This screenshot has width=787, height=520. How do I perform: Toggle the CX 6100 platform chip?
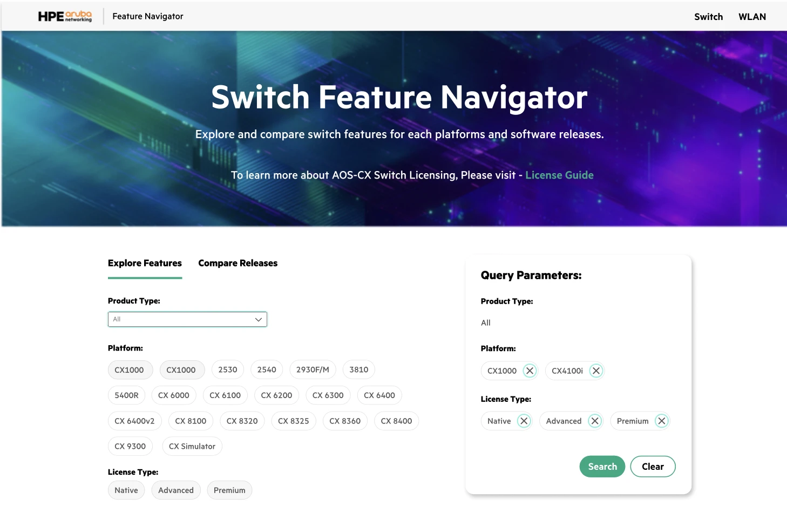pyautogui.click(x=225, y=395)
